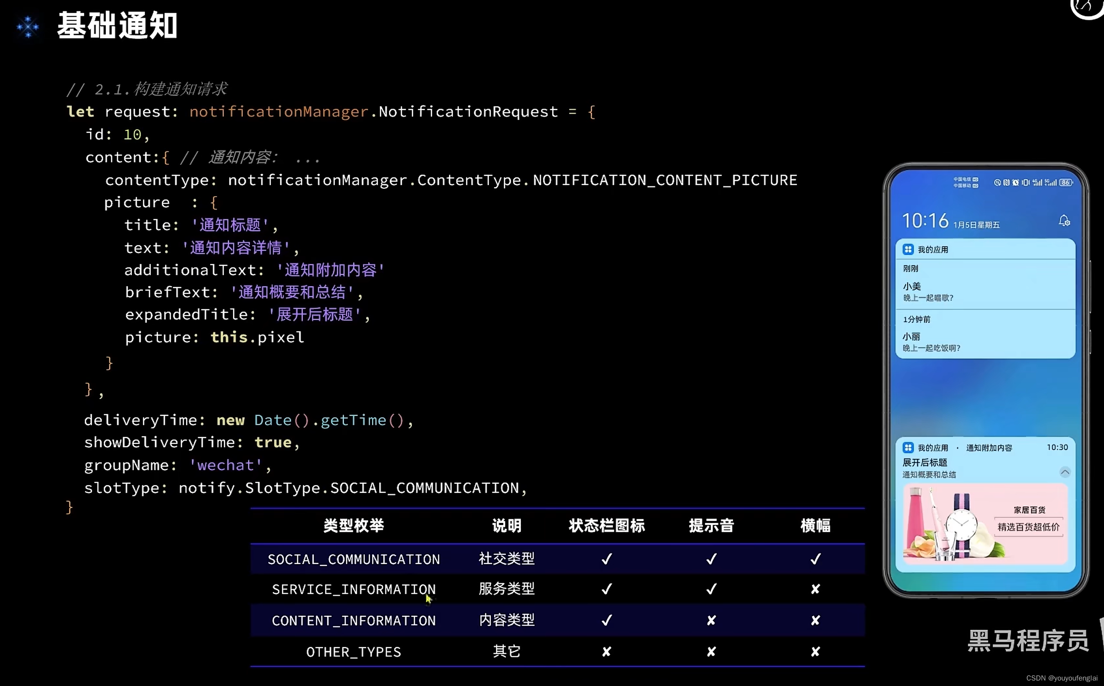Image resolution: width=1104 pixels, height=686 pixels.
Task: Click this.pixel in the picture code line
Action: pyautogui.click(x=257, y=337)
